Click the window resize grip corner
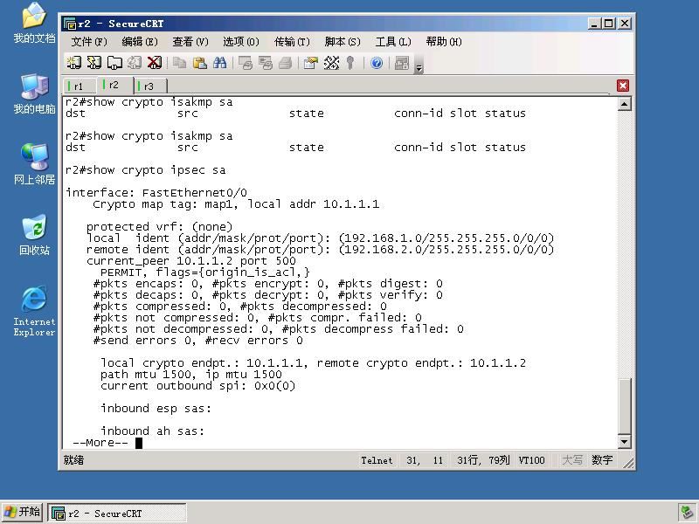 click(628, 463)
